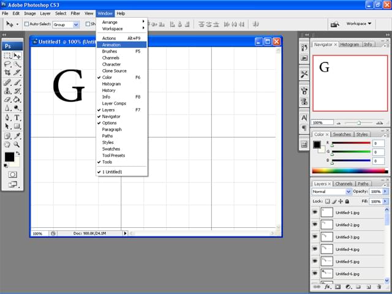Screen dimensions: 392x294
Task: Switch to the Styles tab
Action: pyautogui.click(x=362, y=135)
